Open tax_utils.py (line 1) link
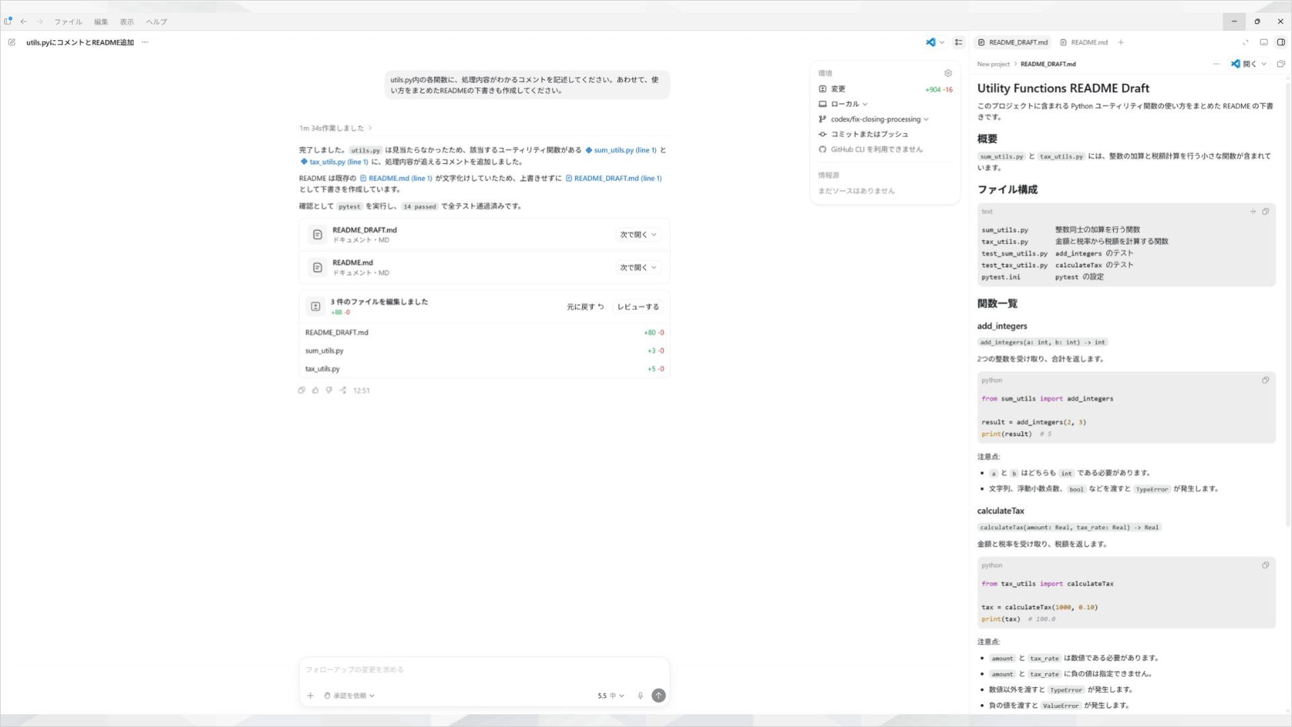 click(x=334, y=161)
